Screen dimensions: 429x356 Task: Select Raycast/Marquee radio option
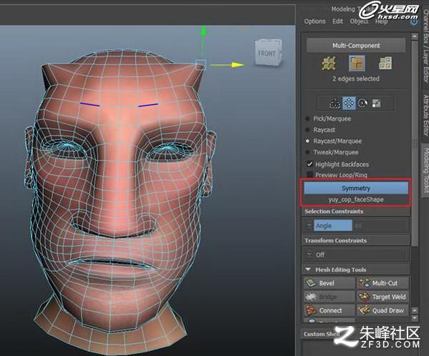307,141
